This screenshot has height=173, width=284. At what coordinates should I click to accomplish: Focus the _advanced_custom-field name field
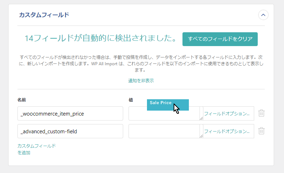point(70,131)
